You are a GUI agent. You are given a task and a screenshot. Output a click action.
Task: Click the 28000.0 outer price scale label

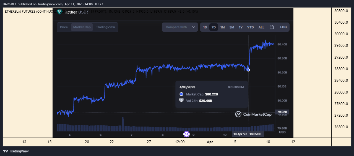(x=341, y=92)
